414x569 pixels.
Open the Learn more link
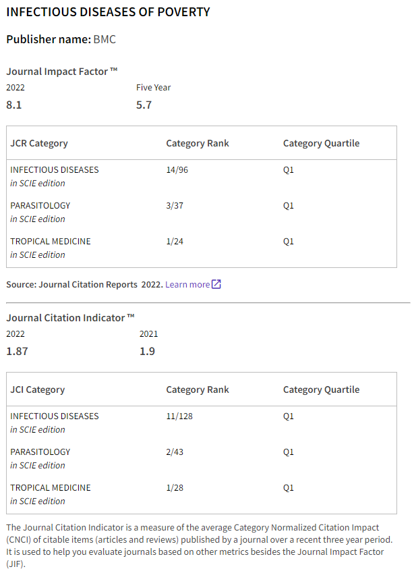[x=187, y=284]
